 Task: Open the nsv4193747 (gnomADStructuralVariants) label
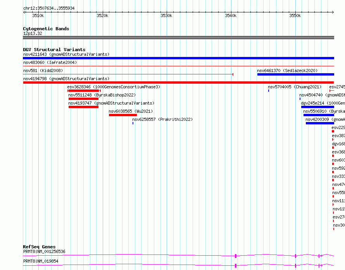click(111, 103)
